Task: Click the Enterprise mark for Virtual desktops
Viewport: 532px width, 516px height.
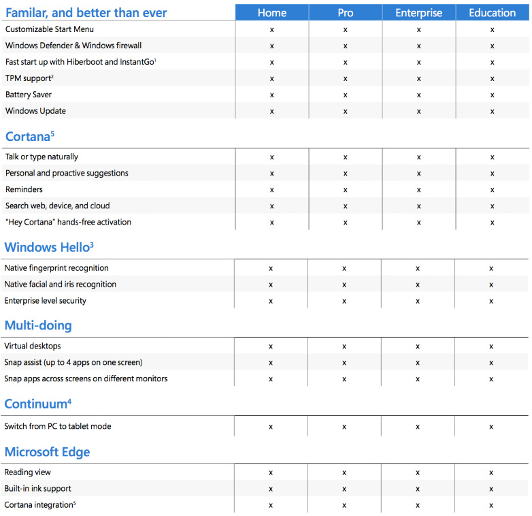Action: point(417,346)
